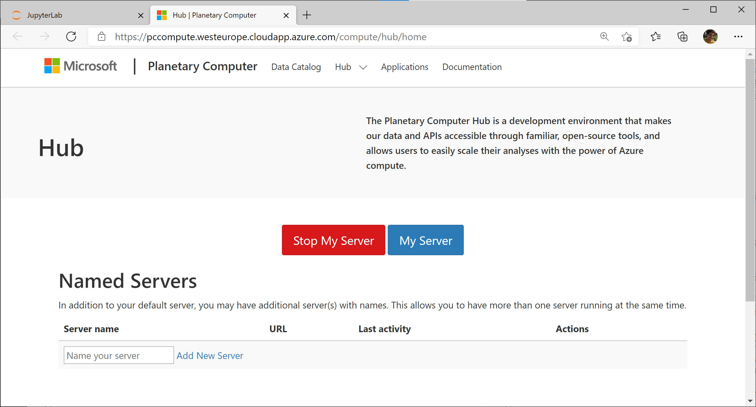The image size is (756, 407).
Task: Open a new browser tab
Action: click(x=307, y=15)
